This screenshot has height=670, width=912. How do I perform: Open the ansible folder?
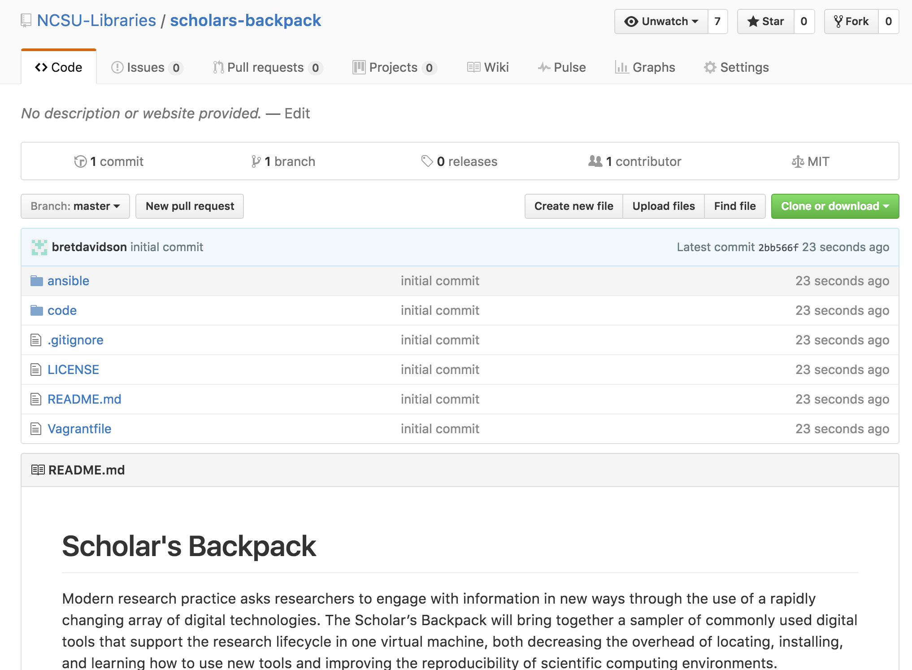pos(68,281)
